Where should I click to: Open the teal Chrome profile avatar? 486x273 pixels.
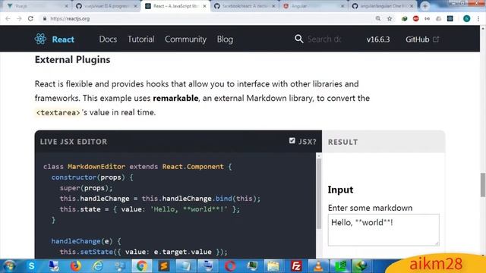point(466,18)
